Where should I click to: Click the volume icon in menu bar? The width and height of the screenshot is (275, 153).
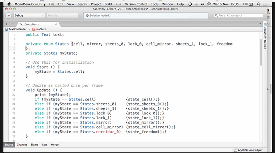point(202,4)
